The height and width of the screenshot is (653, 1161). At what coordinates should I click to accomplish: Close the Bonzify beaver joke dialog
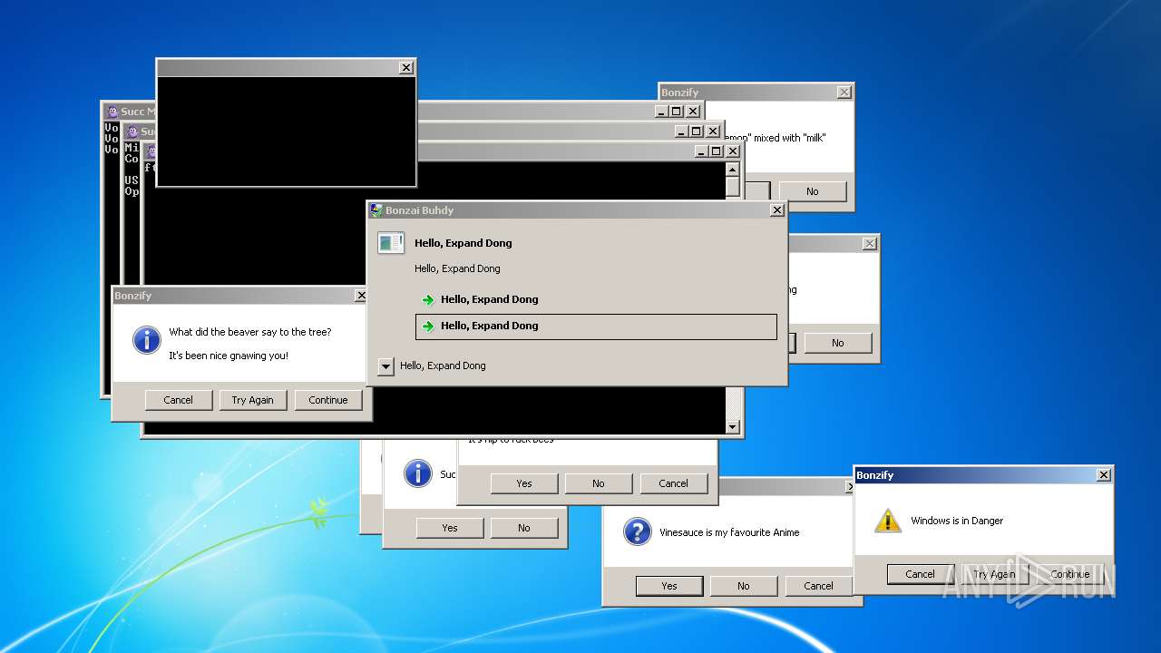click(361, 296)
